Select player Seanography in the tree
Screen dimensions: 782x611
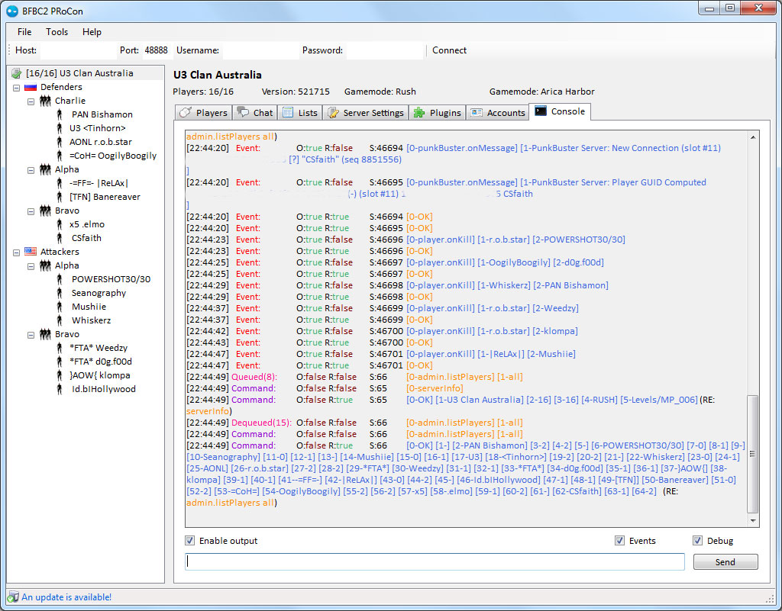[x=99, y=293]
